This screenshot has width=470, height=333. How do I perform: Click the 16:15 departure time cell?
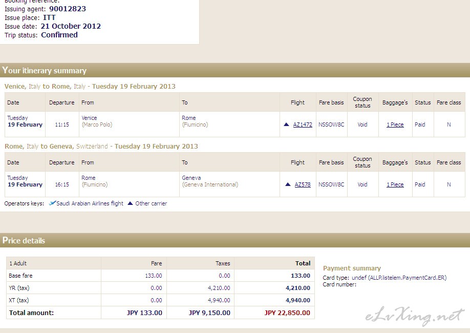[x=62, y=184]
